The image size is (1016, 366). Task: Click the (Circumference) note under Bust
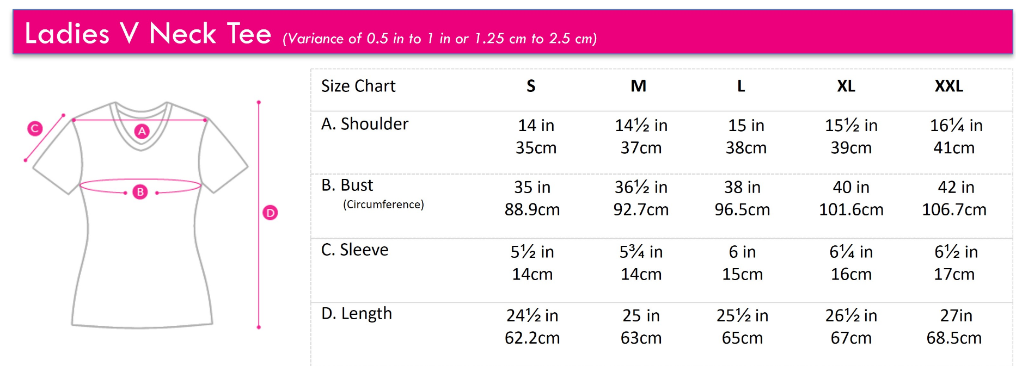[383, 204]
